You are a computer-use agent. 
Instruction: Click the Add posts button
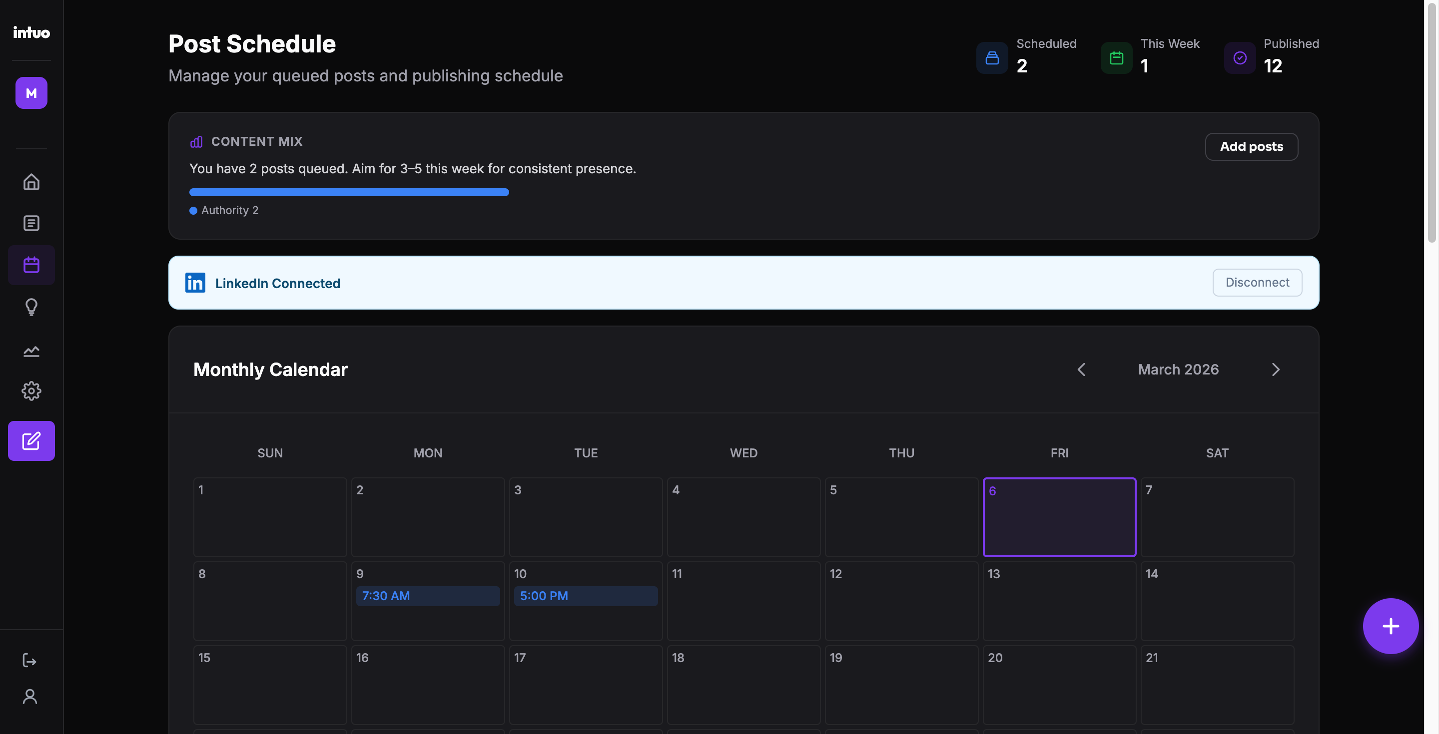coord(1251,146)
